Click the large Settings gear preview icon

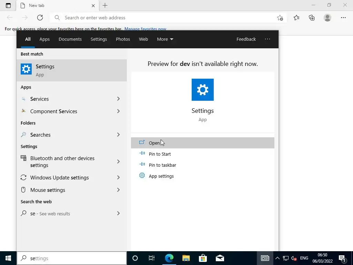[x=202, y=90]
